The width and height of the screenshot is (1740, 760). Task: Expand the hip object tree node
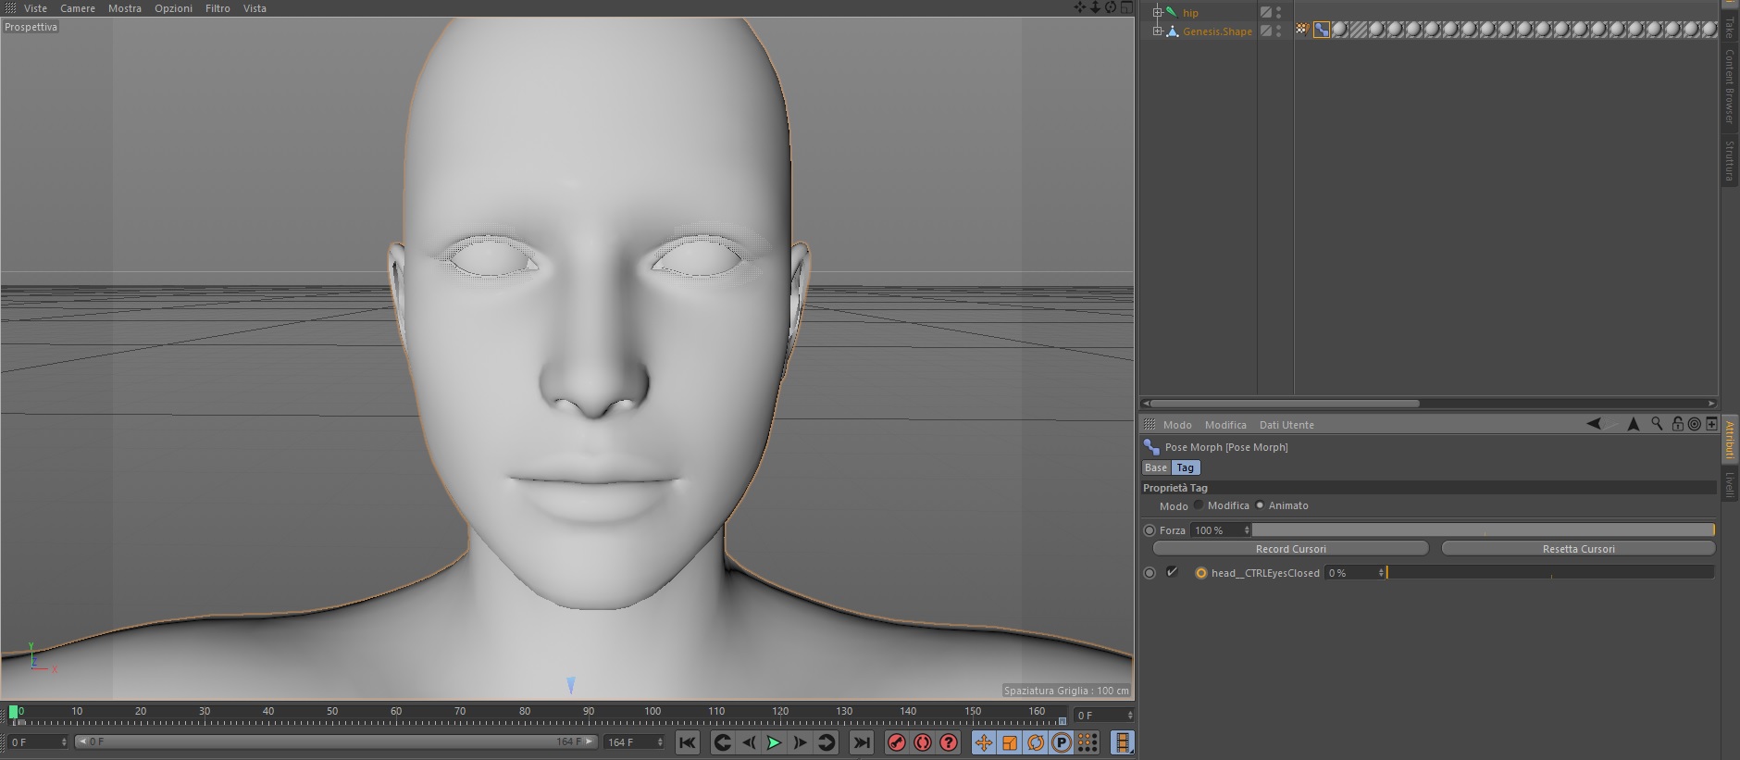pos(1157,13)
